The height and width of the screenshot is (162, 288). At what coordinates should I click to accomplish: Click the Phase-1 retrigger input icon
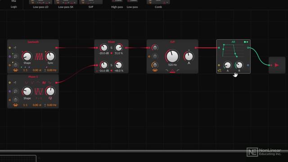(15, 83)
